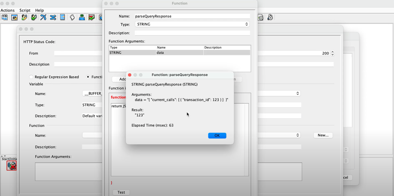Open the Variable Name dropdown arrow
The image size is (394, 196).
click(297, 93)
